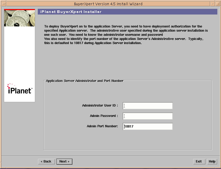The height and width of the screenshot is (169, 221).
Task: Maximize the Install Wizard window
Action: [x=217, y=4]
